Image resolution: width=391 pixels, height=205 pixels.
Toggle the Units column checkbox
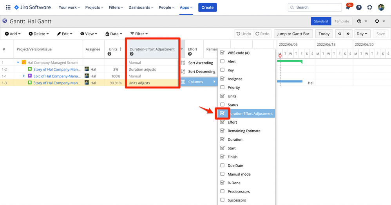[223, 96]
